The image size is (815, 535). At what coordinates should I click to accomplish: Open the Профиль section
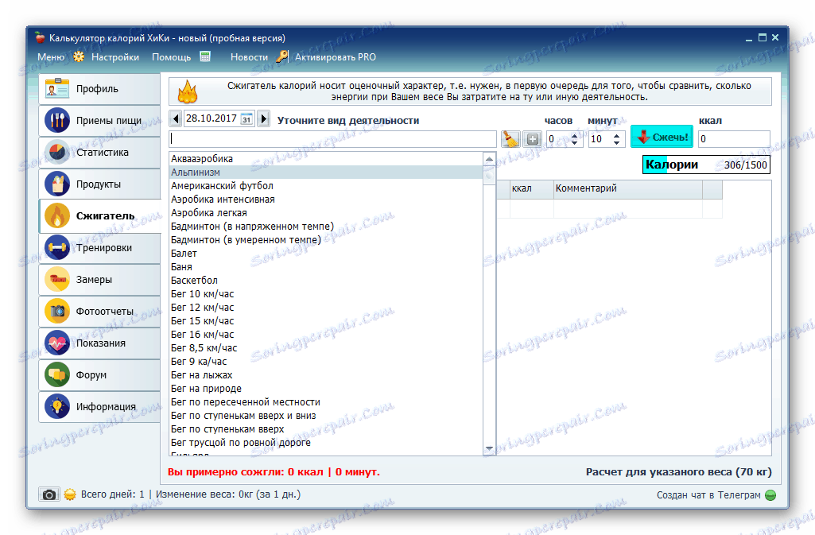click(x=100, y=89)
